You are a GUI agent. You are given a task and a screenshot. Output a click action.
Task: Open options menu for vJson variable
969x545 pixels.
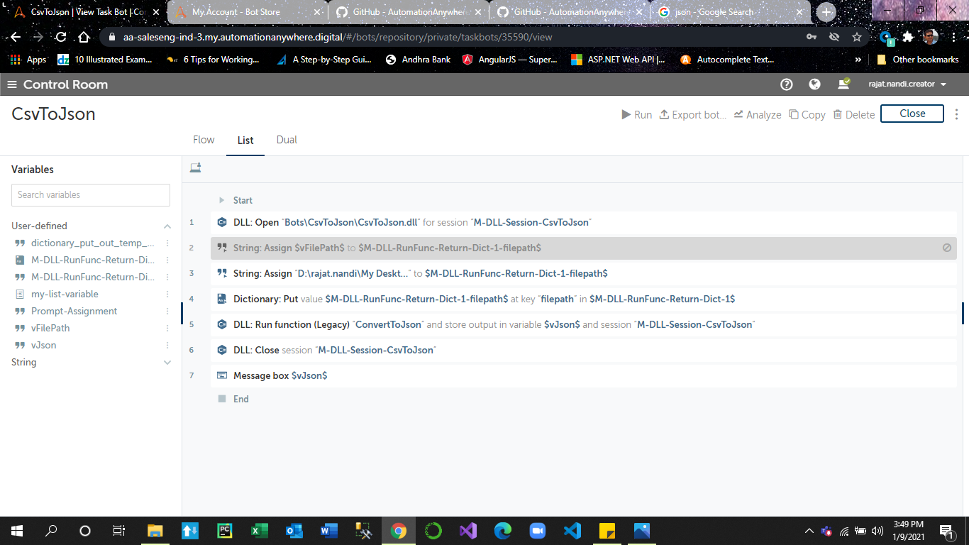[167, 345]
